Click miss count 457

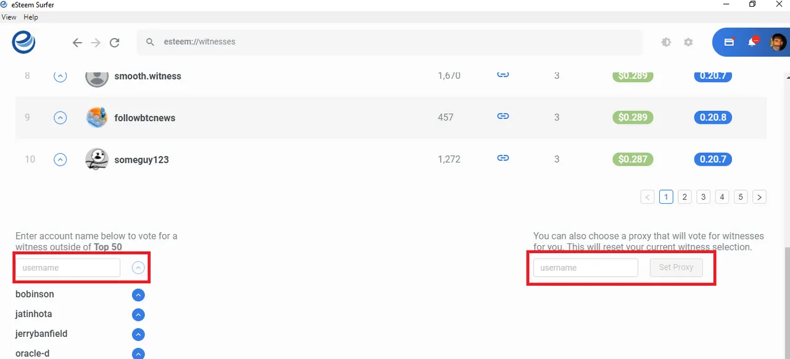446,117
